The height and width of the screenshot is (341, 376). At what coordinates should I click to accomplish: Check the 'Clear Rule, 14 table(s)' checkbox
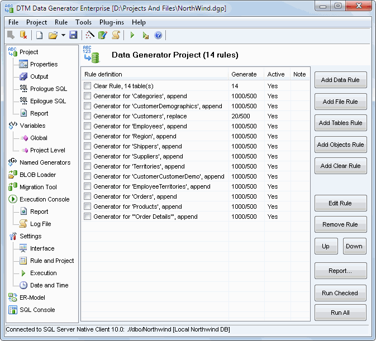coord(87,86)
